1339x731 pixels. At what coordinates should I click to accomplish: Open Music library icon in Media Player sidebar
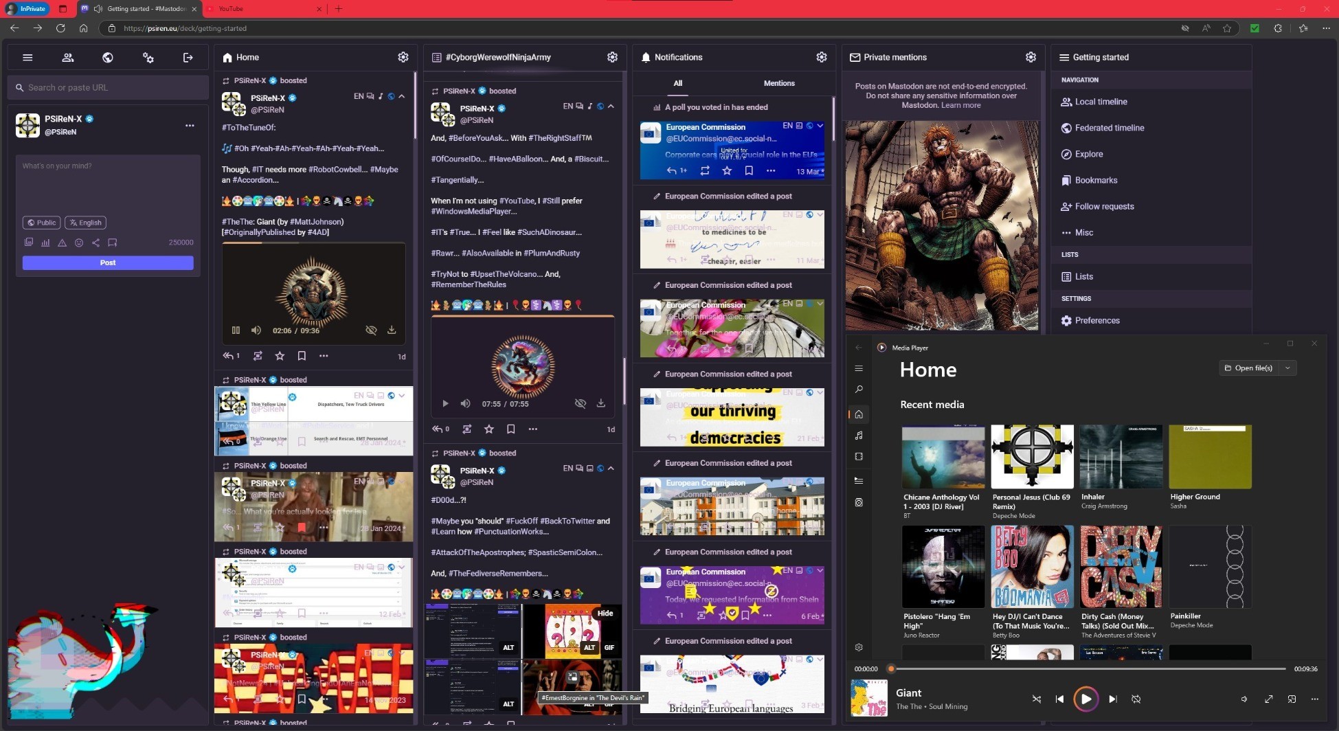859,436
